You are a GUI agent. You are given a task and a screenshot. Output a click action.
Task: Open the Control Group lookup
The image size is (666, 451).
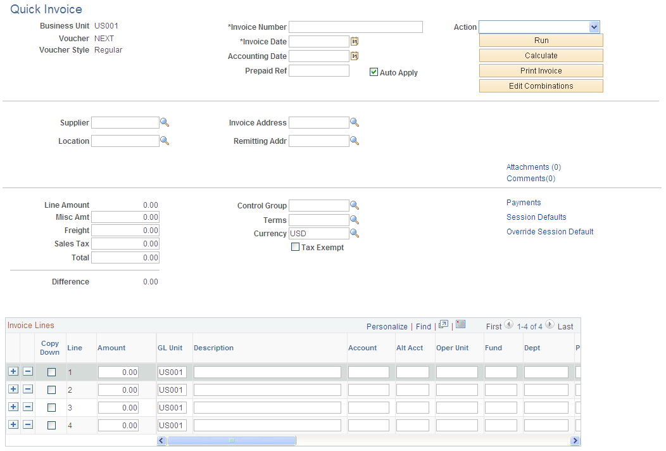(x=355, y=205)
